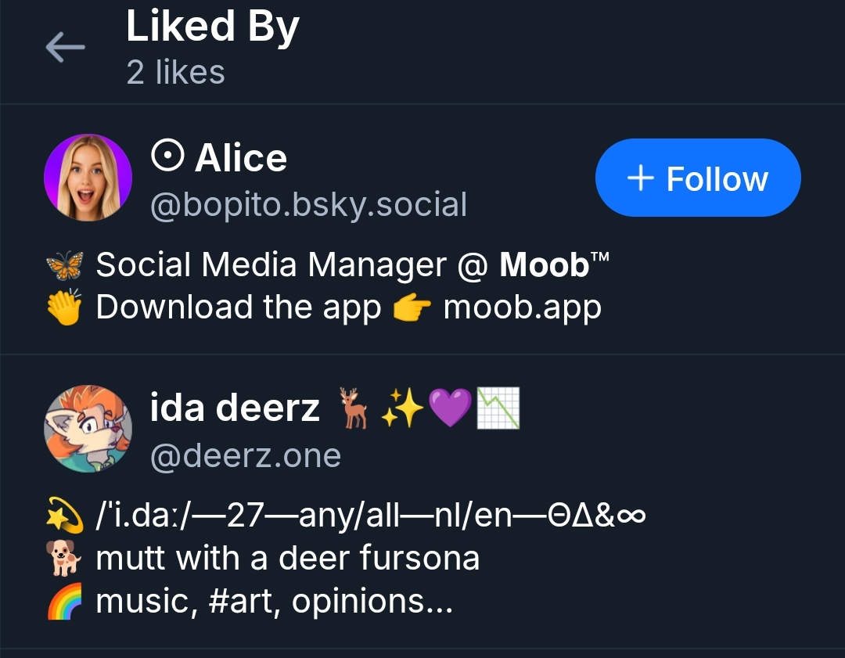The height and width of the screenshot is (658, 845).
Task: Click the pointing hand emoji
Action: pos(412,307)
